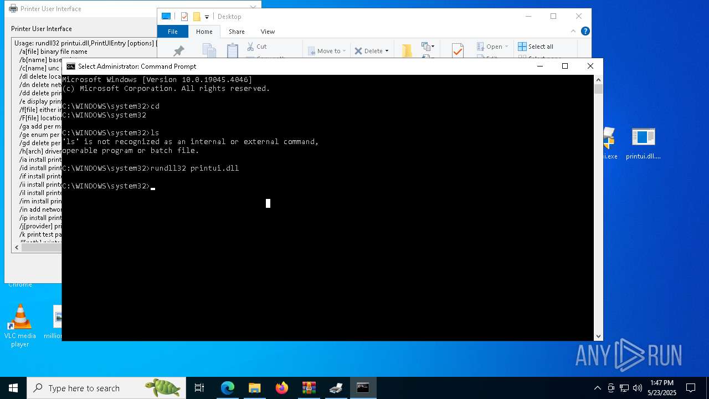Click the "'ls' is not recognized" error line
The image size is (709, 399).
coord(191,141)
